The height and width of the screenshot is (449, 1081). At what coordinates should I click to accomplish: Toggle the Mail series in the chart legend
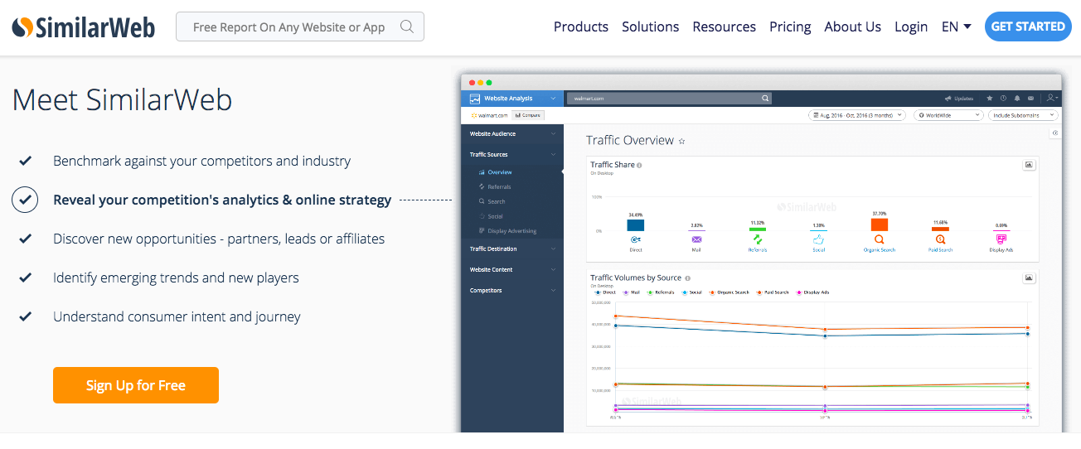point(632,292)
